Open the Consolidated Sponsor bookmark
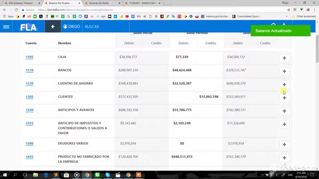319x179 pixels. click(x=246, y=16)
